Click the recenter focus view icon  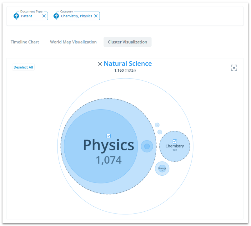(234, 68)
